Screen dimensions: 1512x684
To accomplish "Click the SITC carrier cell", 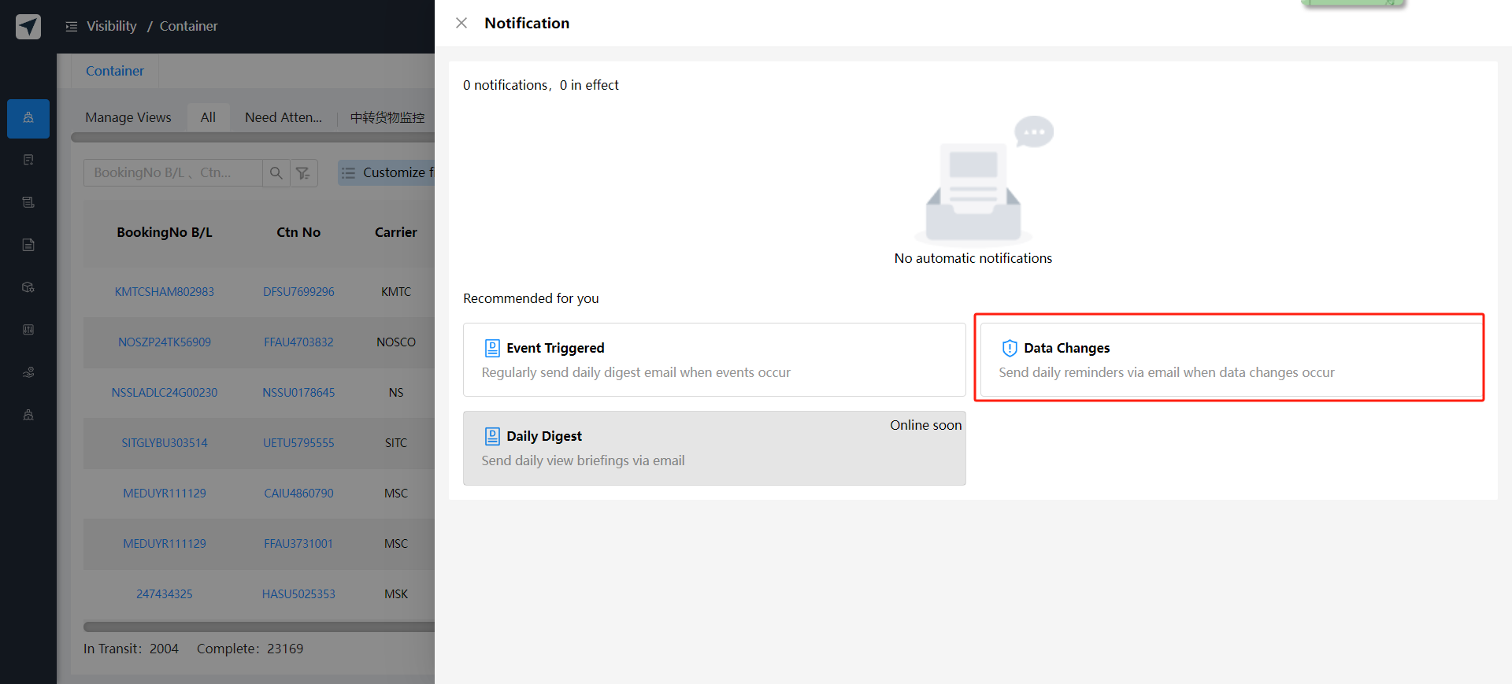I will tap(396, 443).
